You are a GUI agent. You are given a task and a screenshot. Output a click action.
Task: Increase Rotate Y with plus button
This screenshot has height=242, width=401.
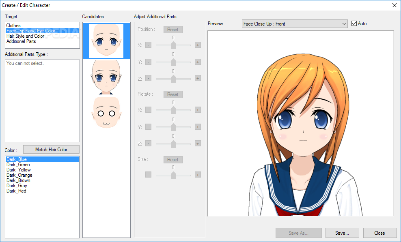(x=198, y=127)
